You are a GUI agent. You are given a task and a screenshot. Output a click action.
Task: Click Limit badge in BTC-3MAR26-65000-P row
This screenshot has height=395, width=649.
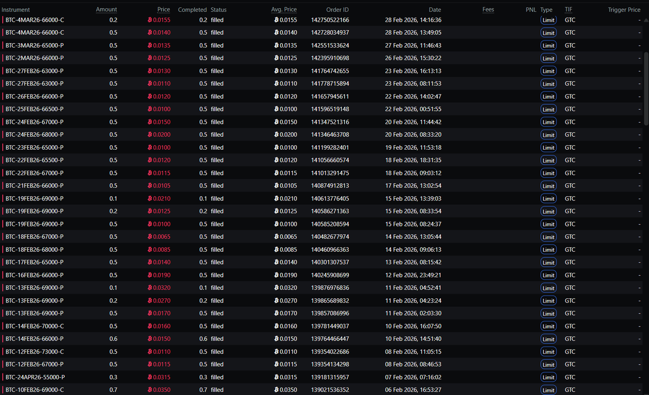[548, 45]
